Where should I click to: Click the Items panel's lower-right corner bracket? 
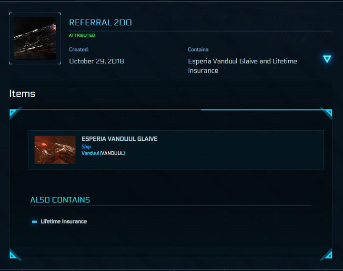[x=326, y=254]
